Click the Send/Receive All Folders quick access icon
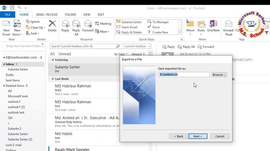Screen dimensions: 270x151 12,8
